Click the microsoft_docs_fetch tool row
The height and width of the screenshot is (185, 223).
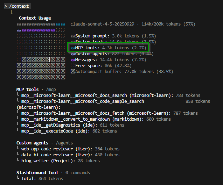(x=107, y=113)
